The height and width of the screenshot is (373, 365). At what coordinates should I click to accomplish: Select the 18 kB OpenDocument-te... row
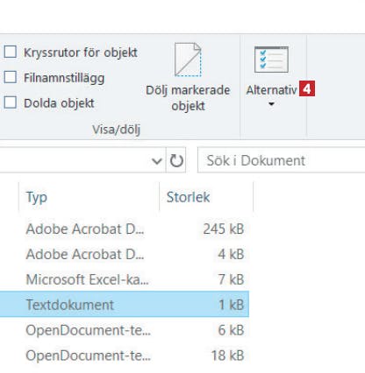tap(125, 355)
